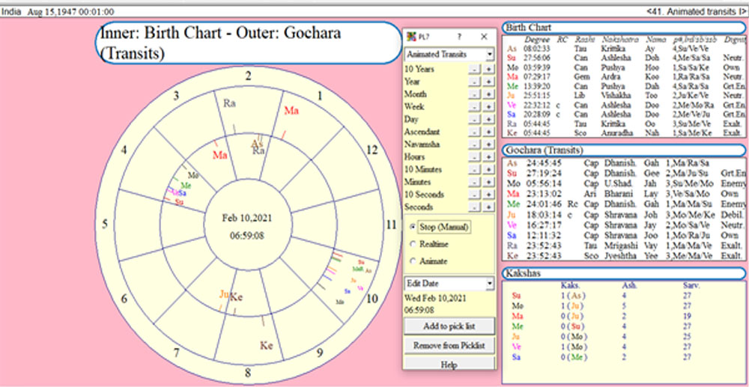Viewport: 749px width, 387px height.
Task: Click the plus button for 10 Years
Action: (x=487, y=70)
